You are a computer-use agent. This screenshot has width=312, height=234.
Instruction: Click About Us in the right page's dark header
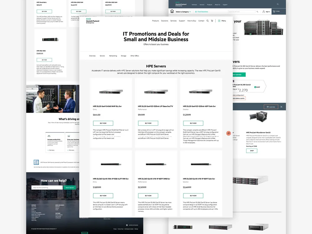click(217, 5)
